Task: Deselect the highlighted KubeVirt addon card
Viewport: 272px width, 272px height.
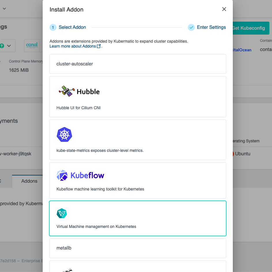Action: point(137,218)
